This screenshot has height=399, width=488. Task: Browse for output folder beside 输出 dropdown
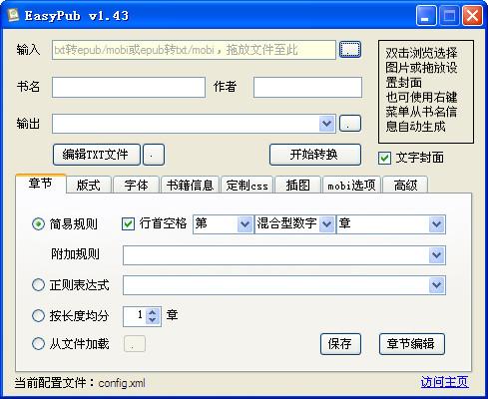point(350,124)
